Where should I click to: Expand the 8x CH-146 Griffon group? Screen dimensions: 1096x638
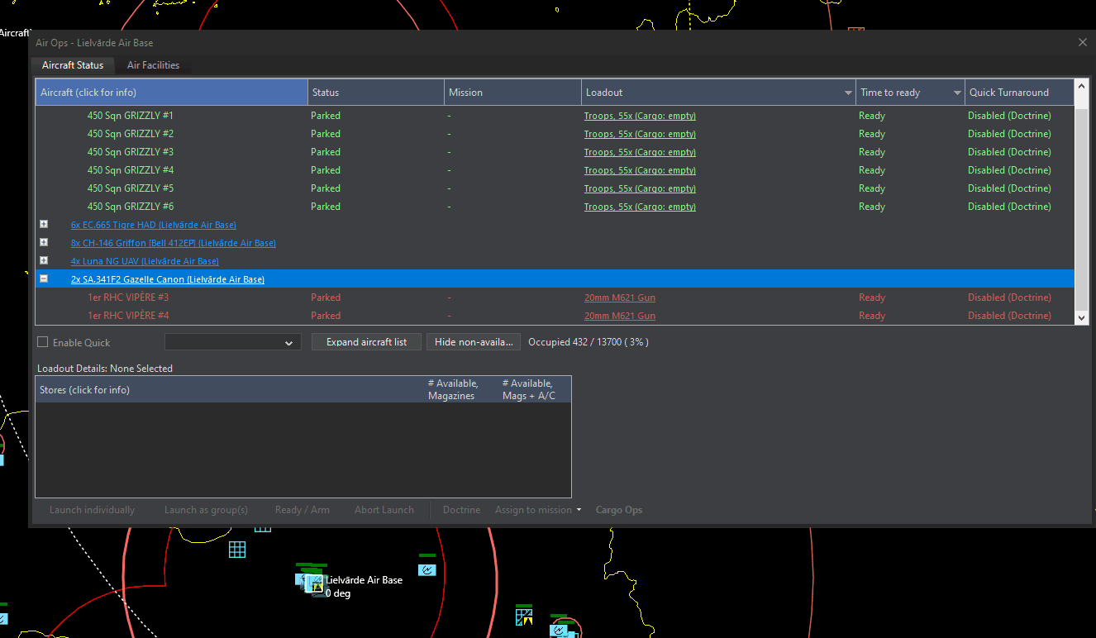pyautogui.click(x=44, y=243)
